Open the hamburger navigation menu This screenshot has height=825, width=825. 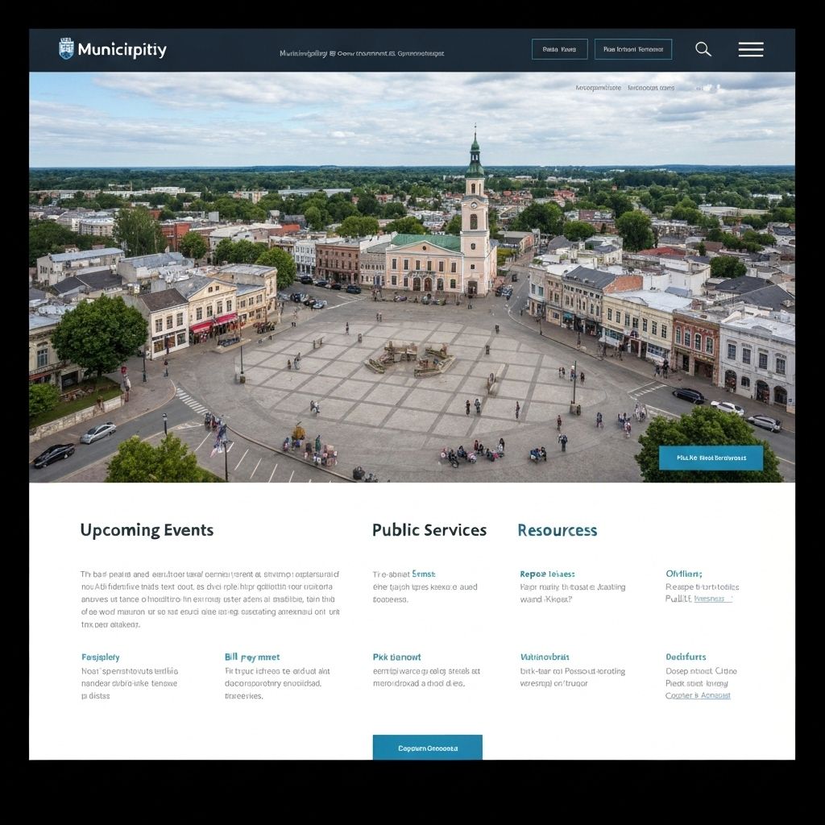point(750,49)
